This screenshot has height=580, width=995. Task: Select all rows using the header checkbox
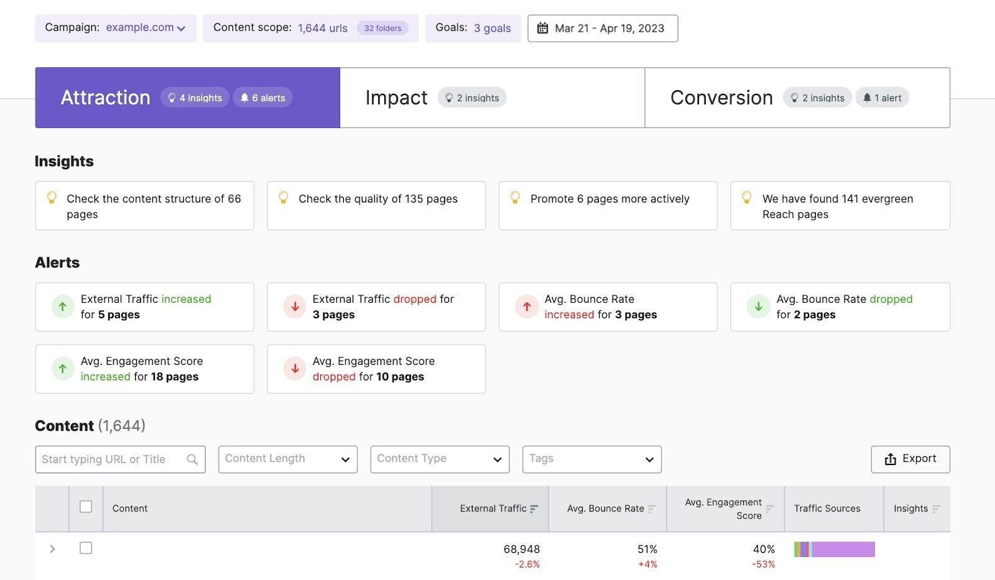85,507
